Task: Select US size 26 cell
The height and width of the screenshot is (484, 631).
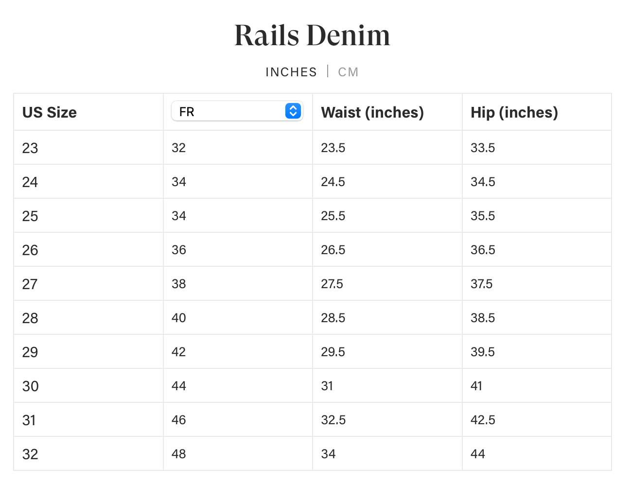Action: (30, 250)
